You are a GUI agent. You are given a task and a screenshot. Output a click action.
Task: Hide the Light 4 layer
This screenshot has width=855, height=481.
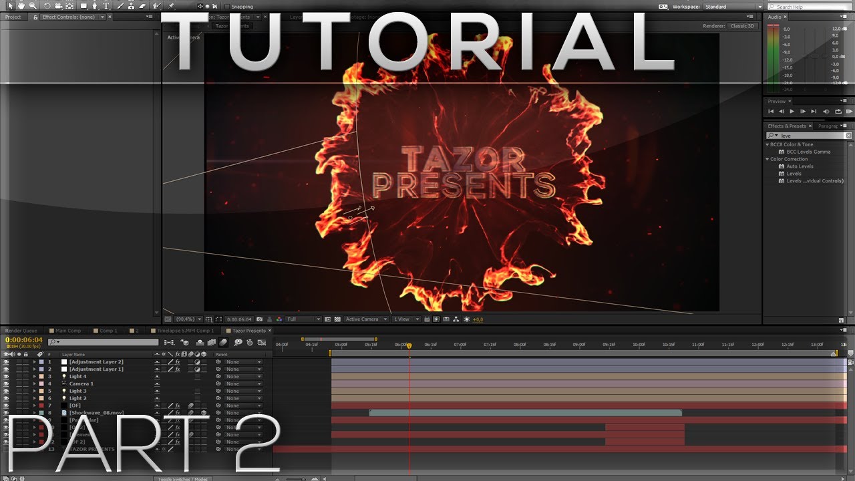coord(6,376)
